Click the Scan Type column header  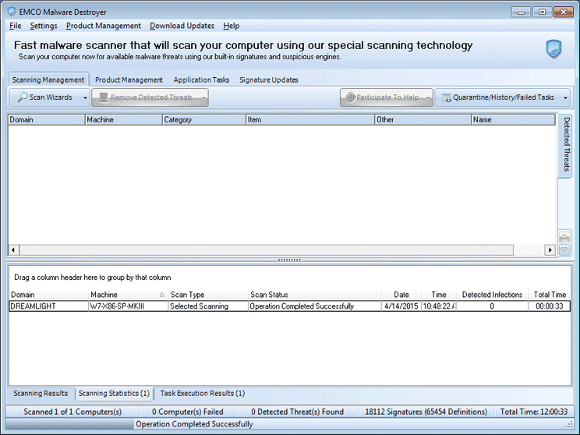[208, 295]
